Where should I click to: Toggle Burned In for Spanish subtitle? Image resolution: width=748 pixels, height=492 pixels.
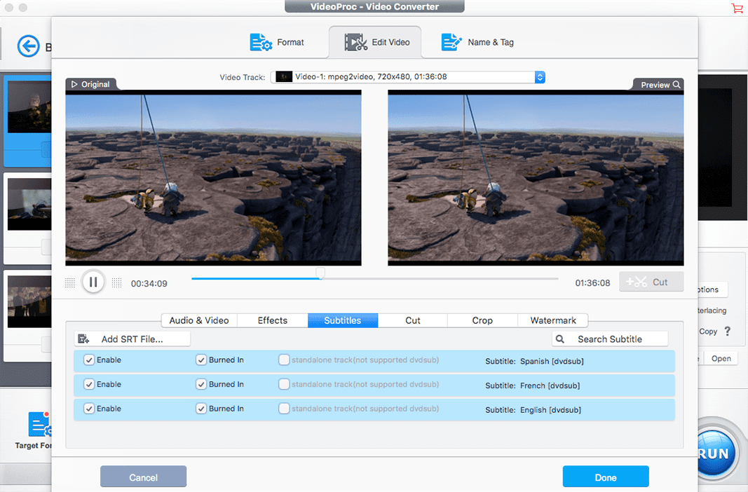[200, 360]
